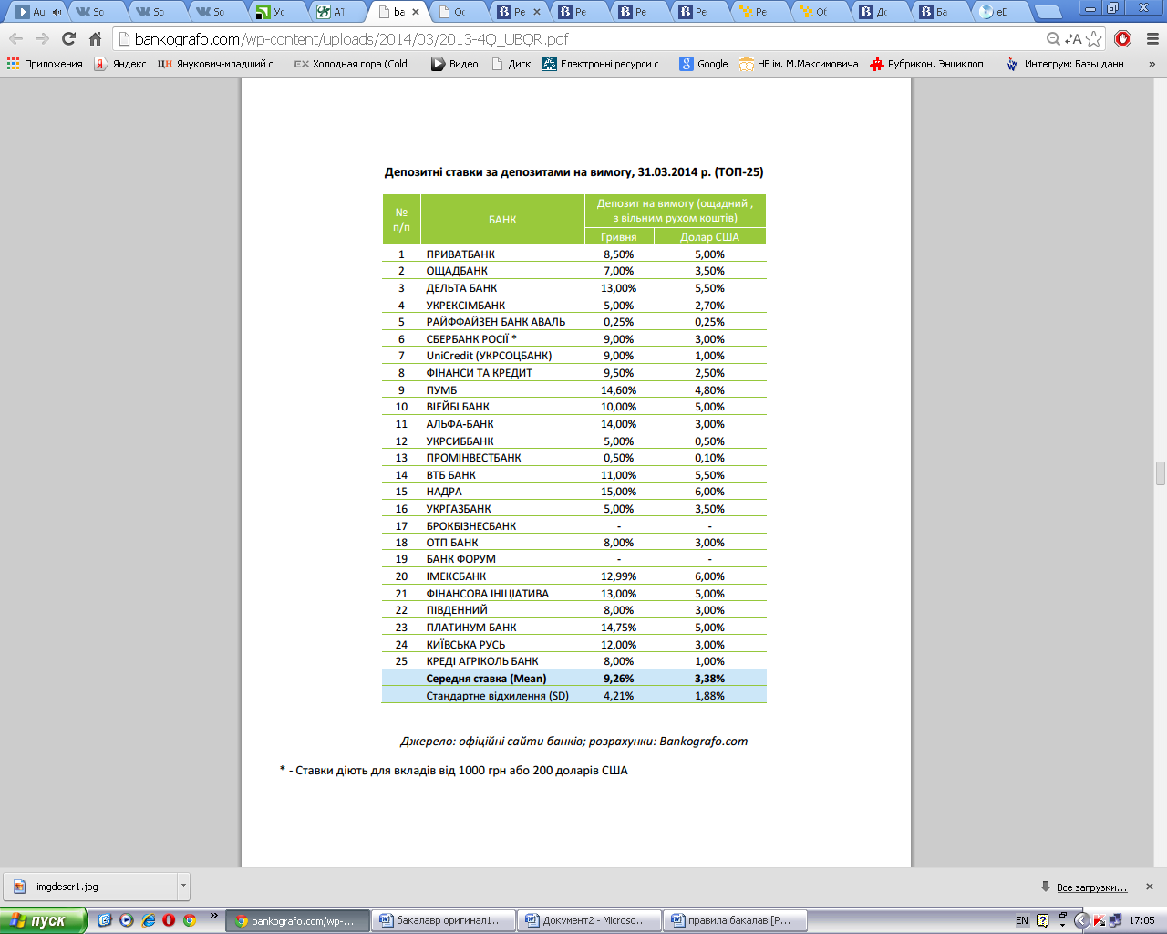Switch to the 'Ба' tab
Viewport: 1167px width, 934px height.
(x=937, y=12)
